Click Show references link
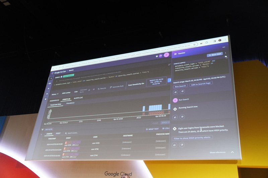The width and height of the screenshot is (268, 178). [x=217, y=152]
